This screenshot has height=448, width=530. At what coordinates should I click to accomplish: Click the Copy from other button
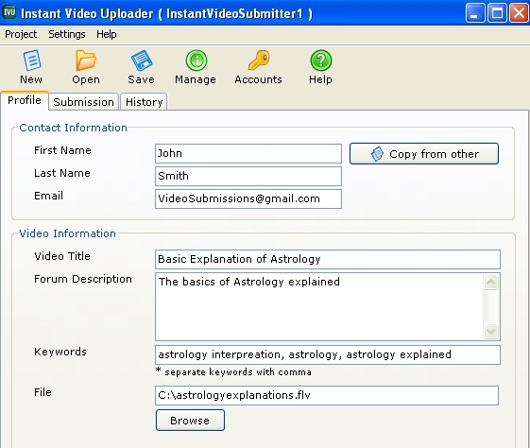click(x=424, y=154)
